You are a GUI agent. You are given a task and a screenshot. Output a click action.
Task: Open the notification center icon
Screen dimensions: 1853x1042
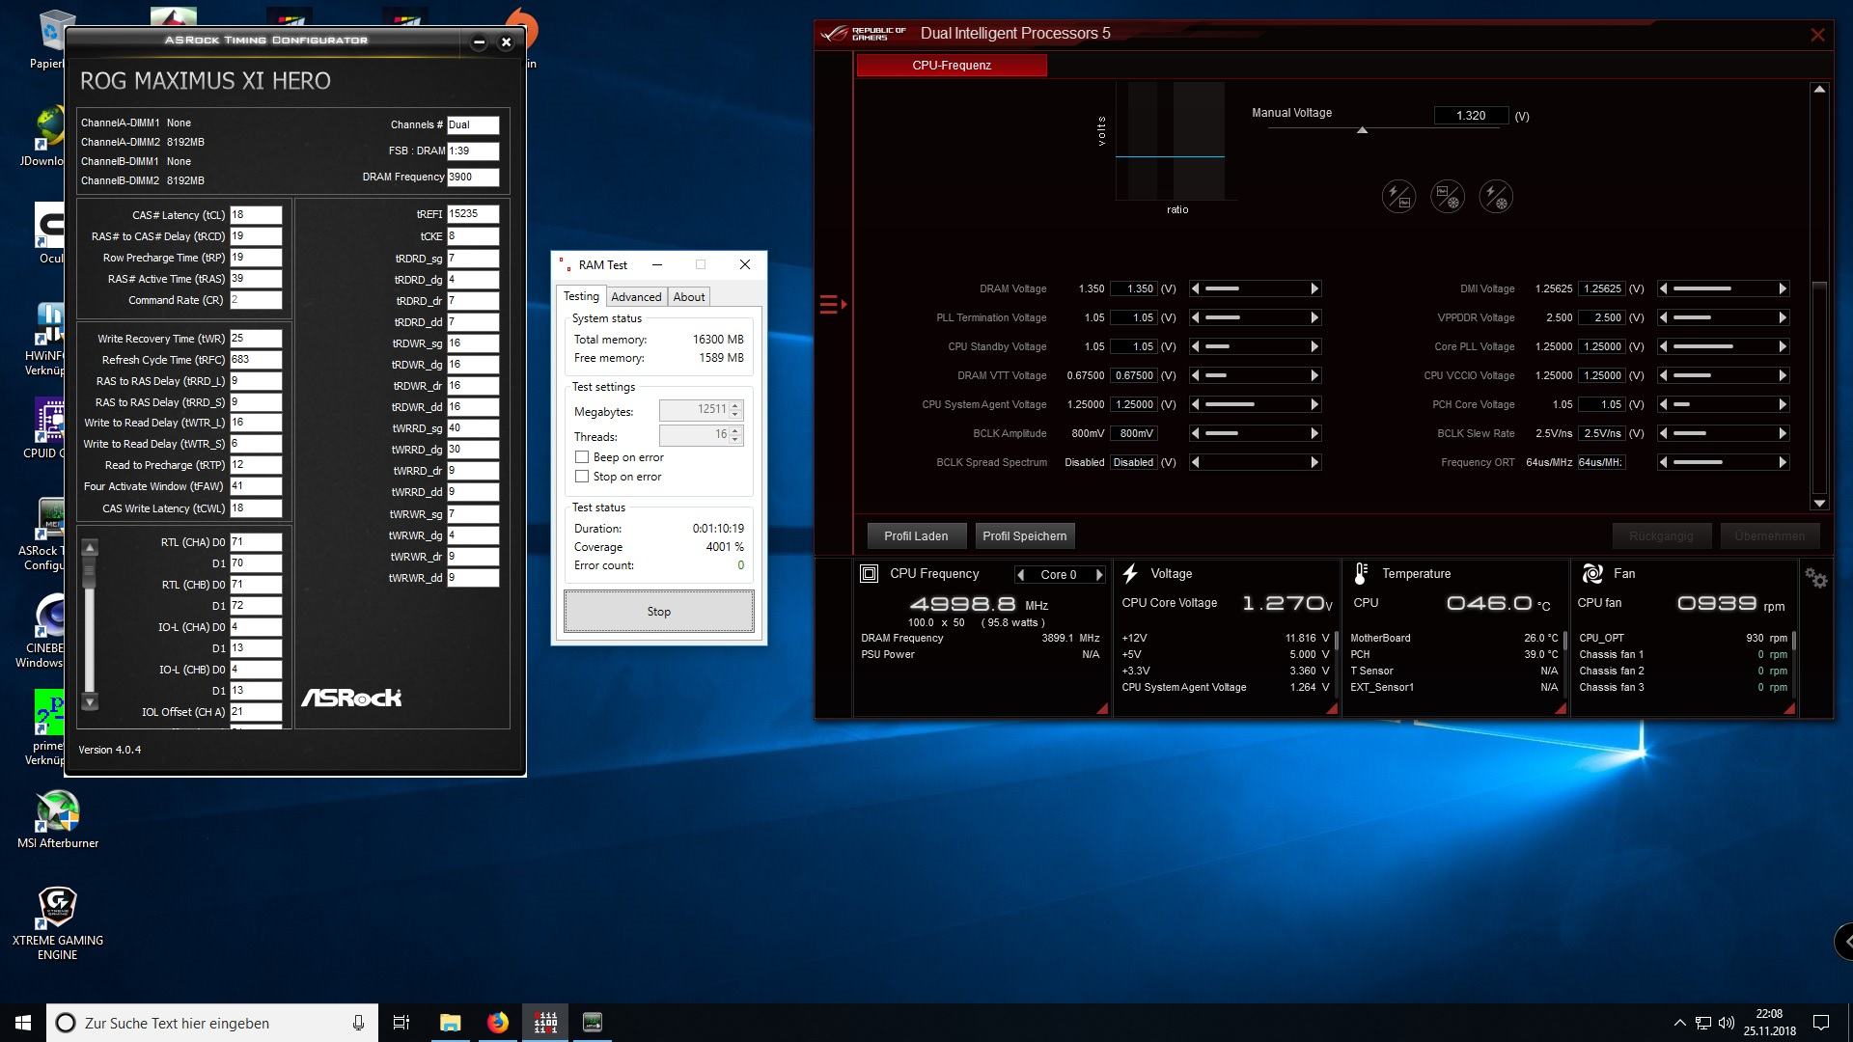coord(1821,1023)
